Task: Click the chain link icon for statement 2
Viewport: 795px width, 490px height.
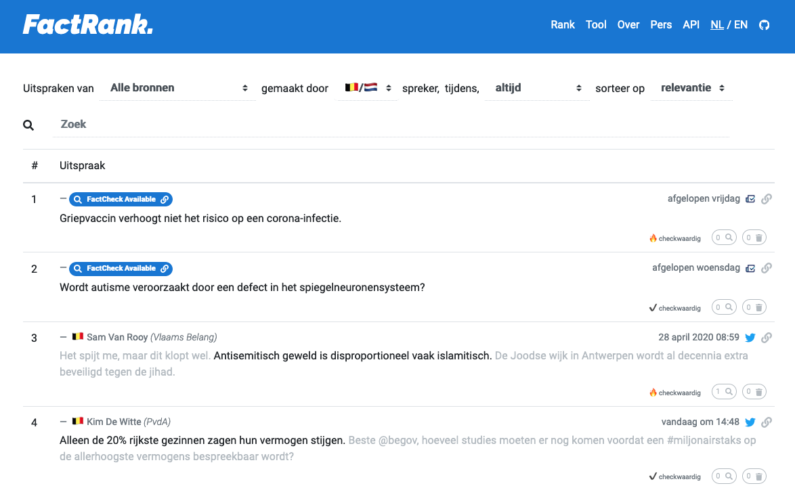Action: tap(767, 268)
